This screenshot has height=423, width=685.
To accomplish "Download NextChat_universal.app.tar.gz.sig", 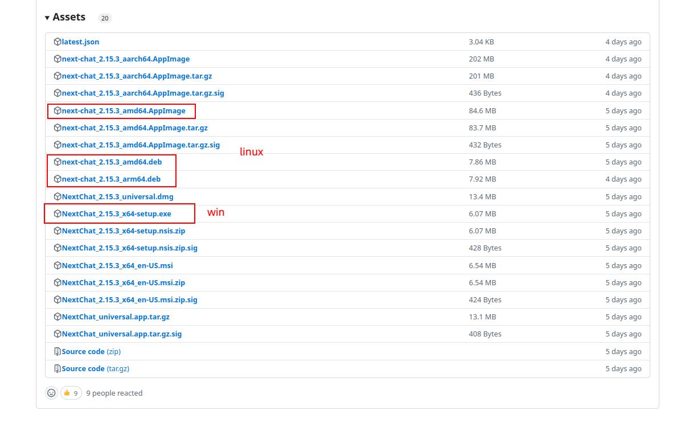I will click(x=122, y=334).
